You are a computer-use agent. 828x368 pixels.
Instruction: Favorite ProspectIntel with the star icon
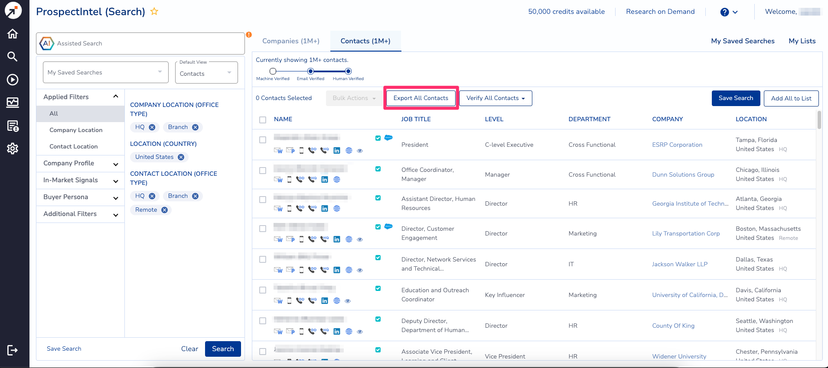154,12
